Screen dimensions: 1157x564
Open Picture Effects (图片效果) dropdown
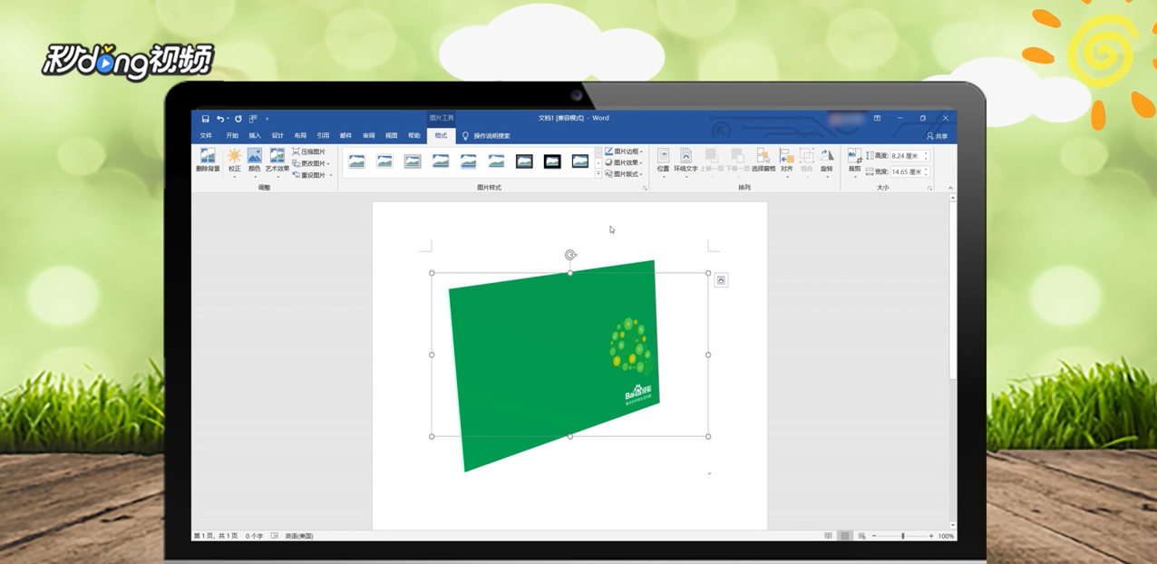[x=624, y=163]
